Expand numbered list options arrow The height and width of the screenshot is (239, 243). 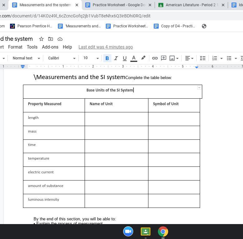click(x=222, y=59)
